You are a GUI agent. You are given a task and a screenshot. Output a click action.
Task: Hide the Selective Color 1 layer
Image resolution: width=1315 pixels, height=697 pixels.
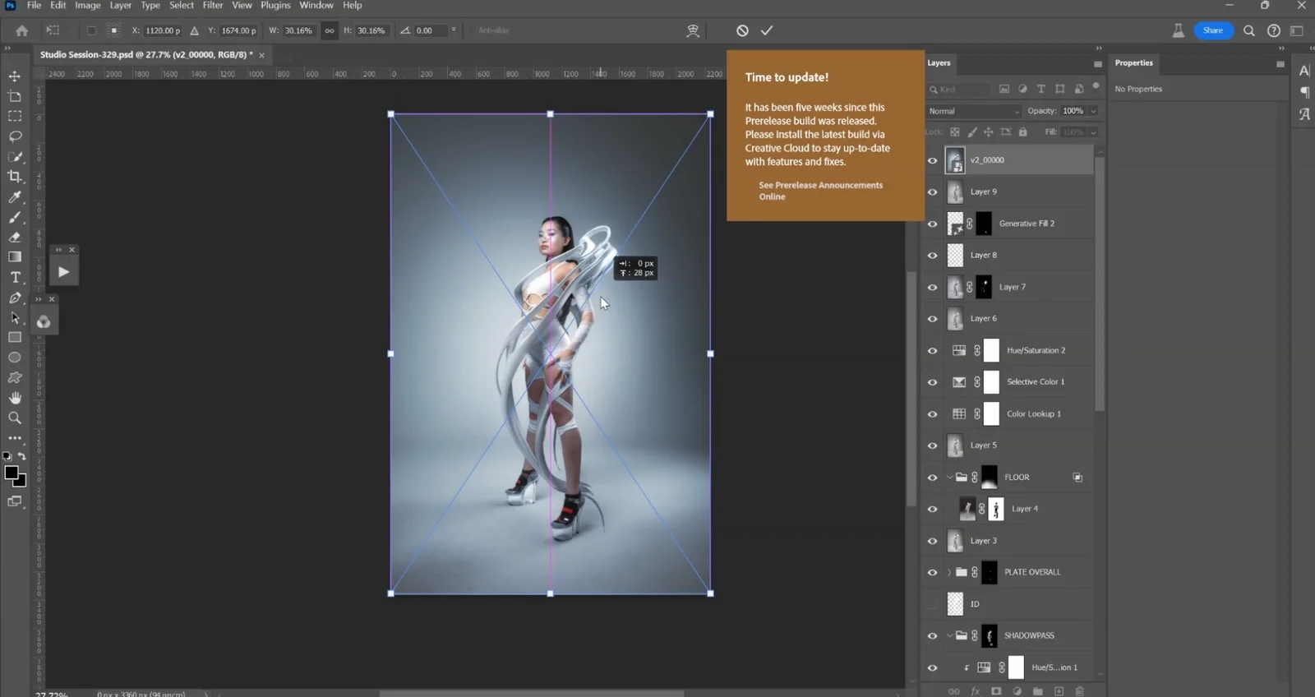(932, 382)
